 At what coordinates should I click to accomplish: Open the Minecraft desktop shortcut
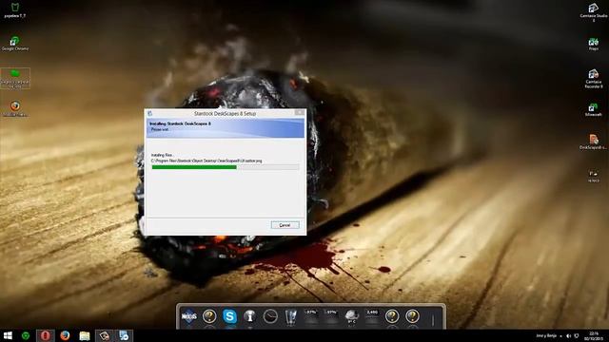[594, 110]
